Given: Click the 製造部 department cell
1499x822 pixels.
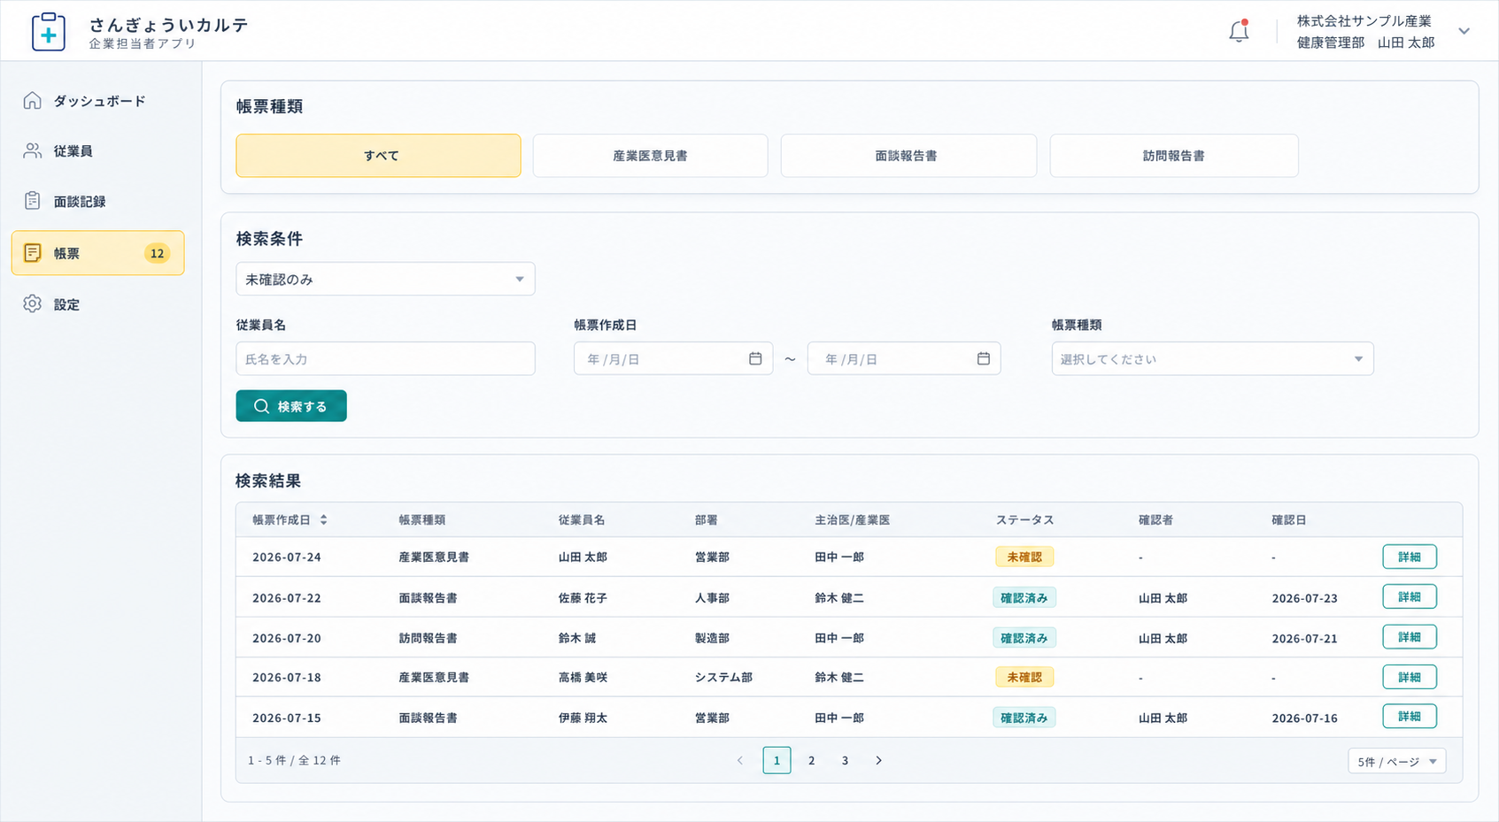Looking at the screenshot, I should click(x=712, y=638).
